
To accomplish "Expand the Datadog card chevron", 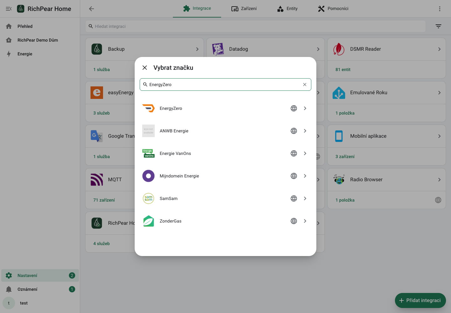I will (x=318, y=49).
